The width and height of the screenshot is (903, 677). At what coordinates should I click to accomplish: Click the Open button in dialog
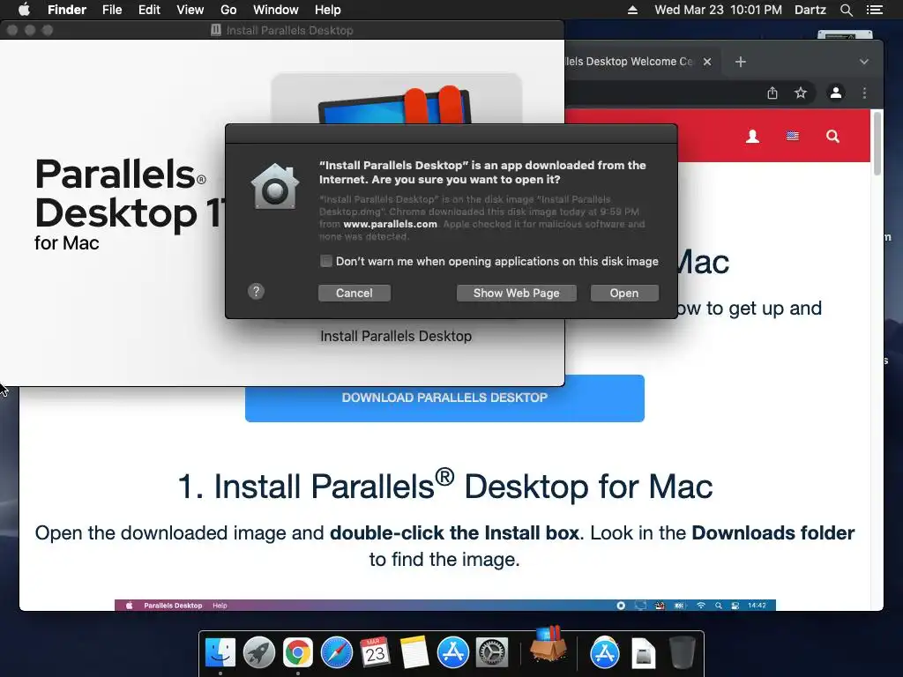click(624, 293)
